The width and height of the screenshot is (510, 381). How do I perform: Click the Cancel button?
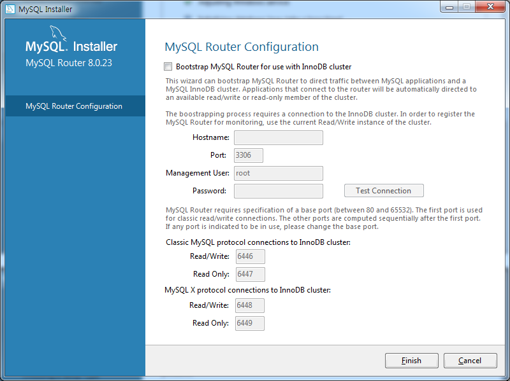(470, 361)
